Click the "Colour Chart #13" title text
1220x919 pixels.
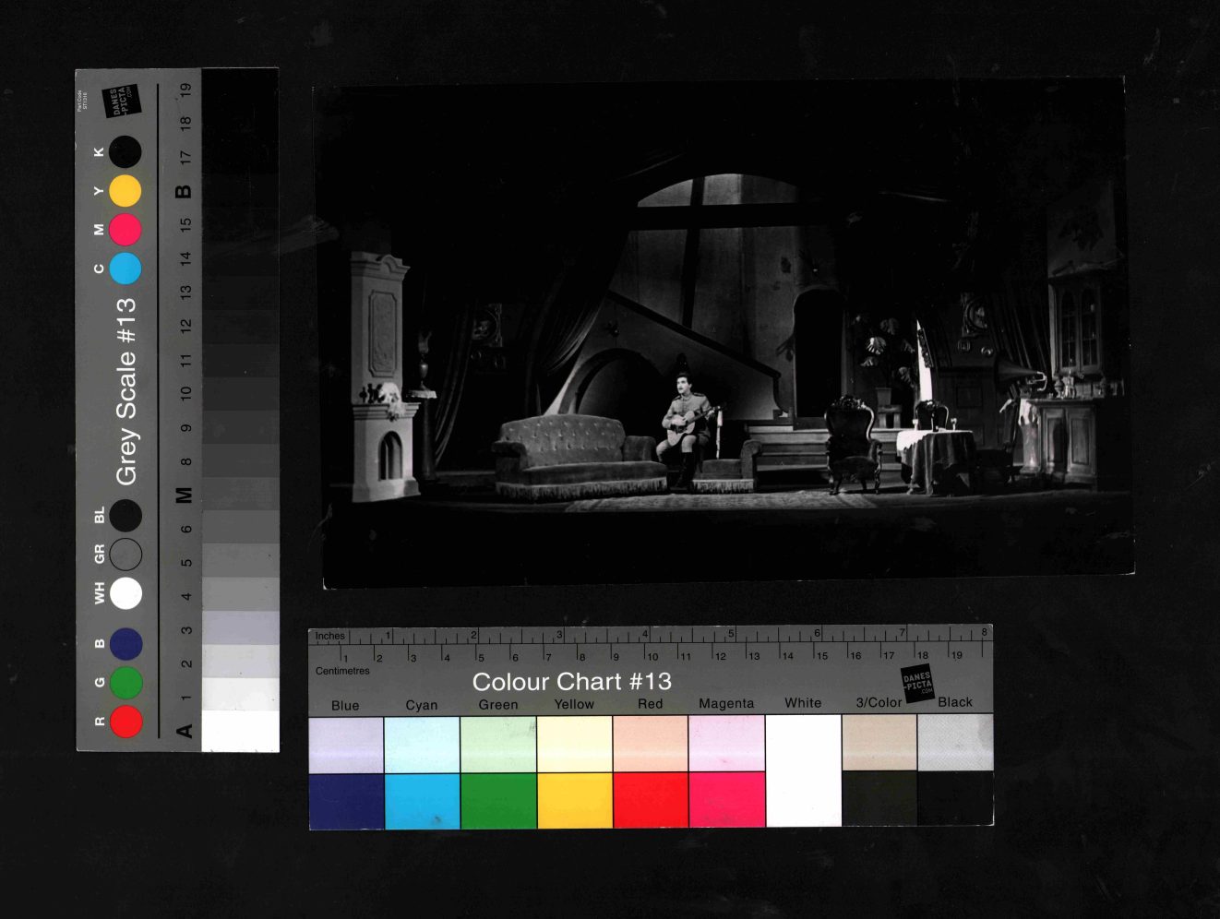pos(571,682)
